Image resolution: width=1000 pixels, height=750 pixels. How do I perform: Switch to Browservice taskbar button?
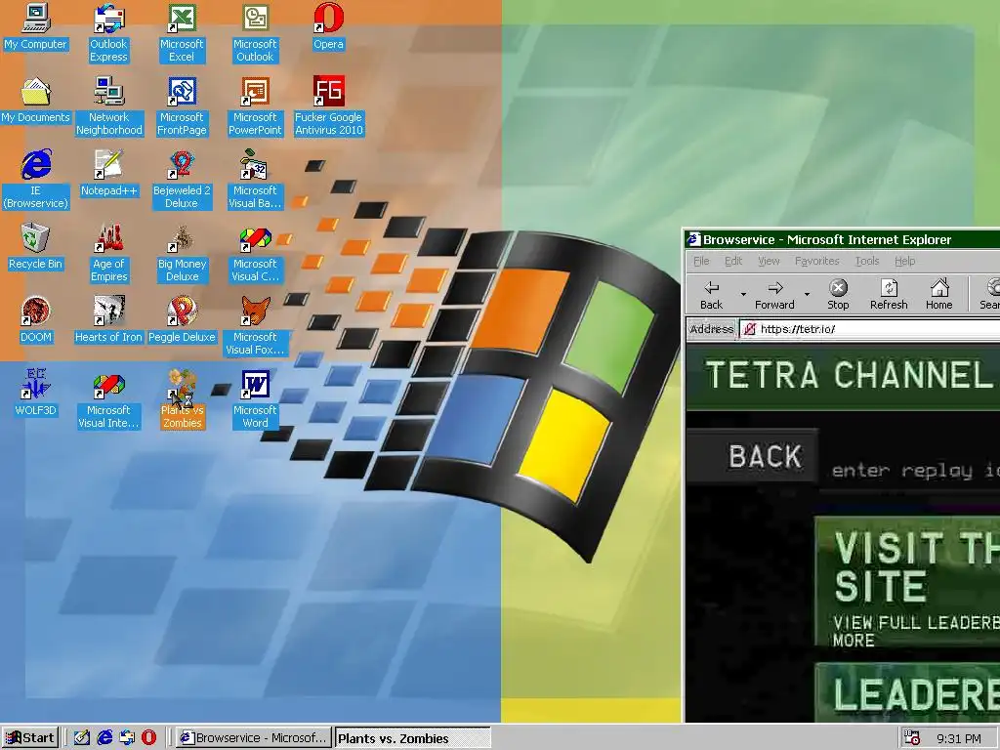pyautogui.click(x=253, y=738)
